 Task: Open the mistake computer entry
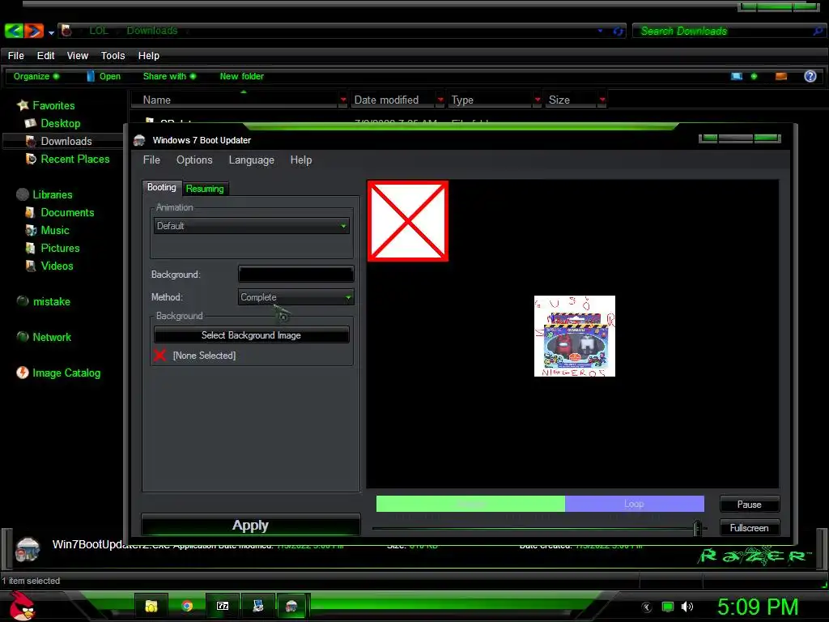click(x=51, y=301)
